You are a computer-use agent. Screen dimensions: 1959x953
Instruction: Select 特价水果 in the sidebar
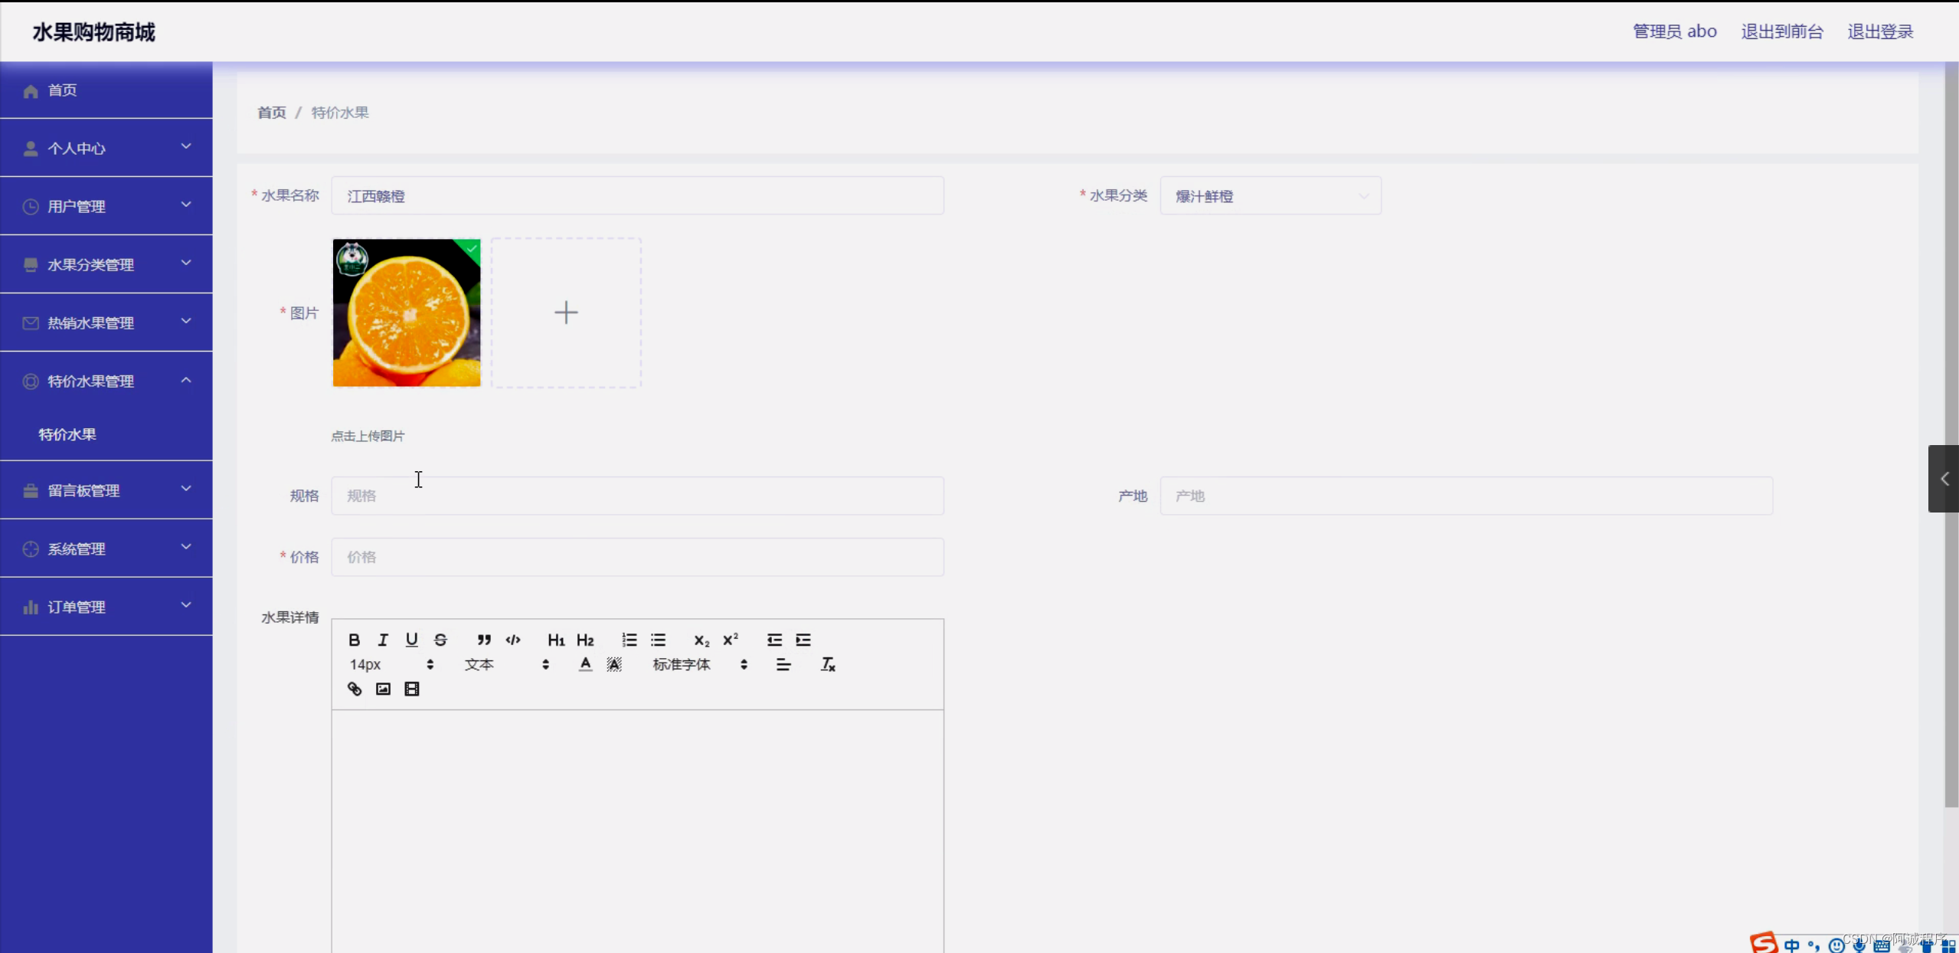tap(67, 434)
